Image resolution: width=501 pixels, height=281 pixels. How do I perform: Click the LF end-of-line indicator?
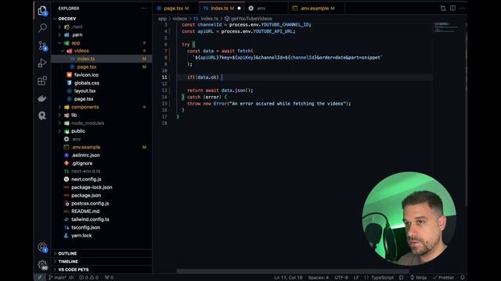pyautogui.click(x=356, y=278)
